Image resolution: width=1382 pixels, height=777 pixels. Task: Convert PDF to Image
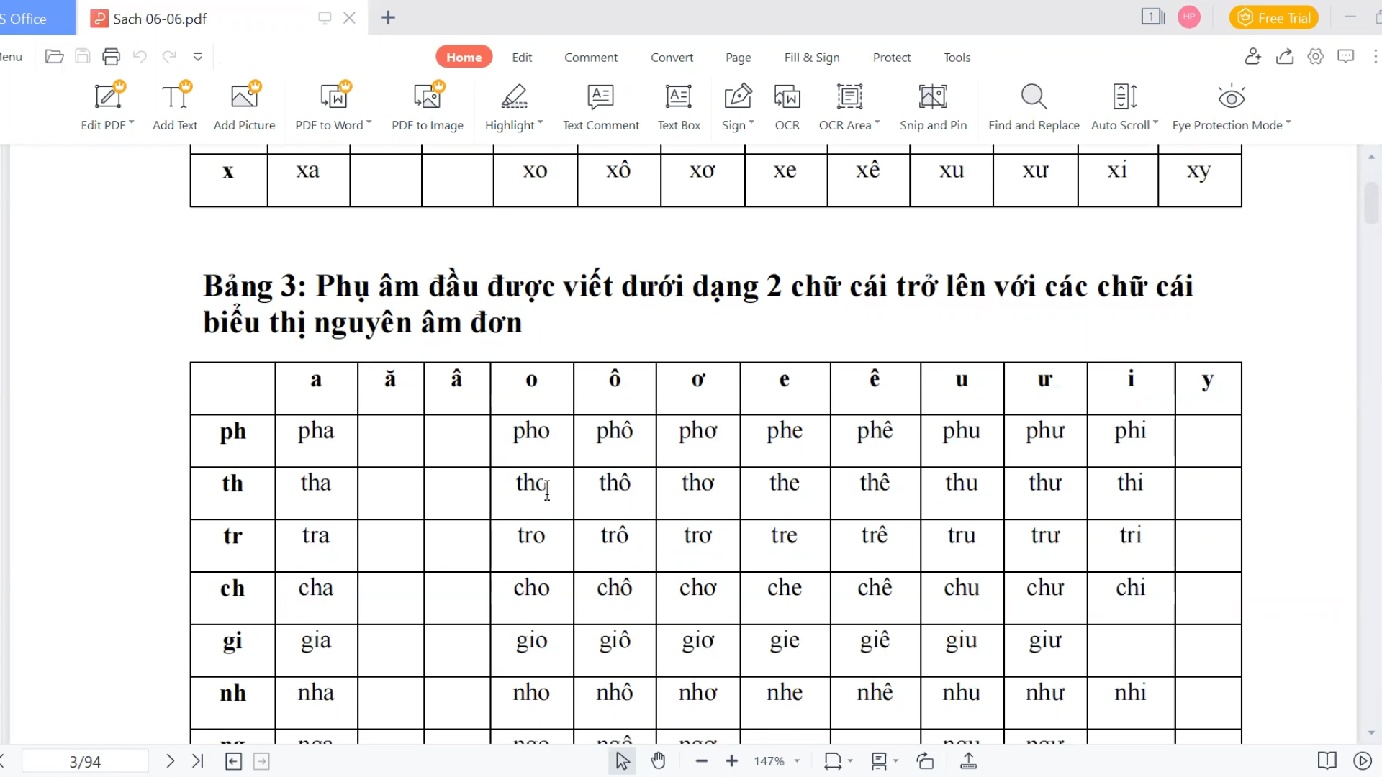[428, 104]
